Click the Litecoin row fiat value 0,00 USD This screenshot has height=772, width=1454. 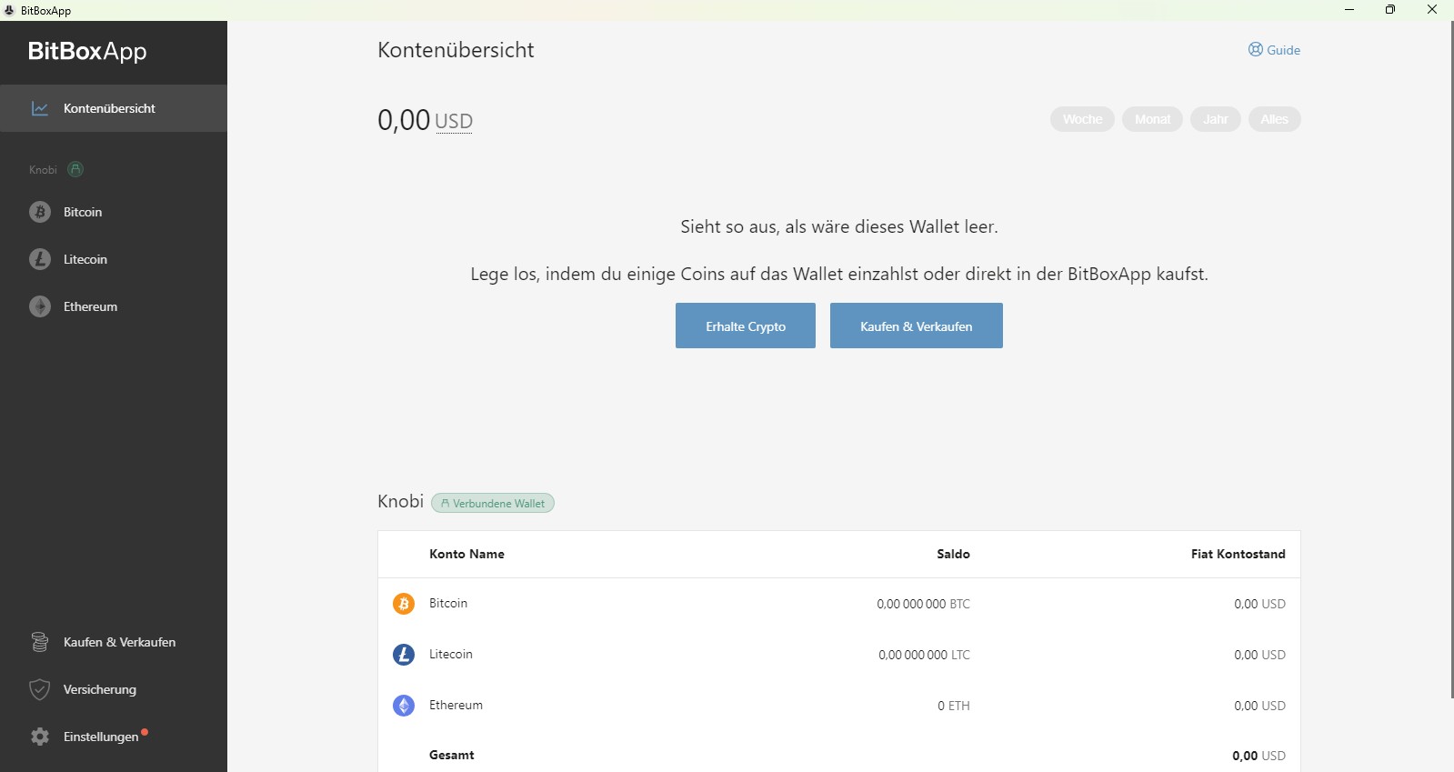coord(1259,655)
